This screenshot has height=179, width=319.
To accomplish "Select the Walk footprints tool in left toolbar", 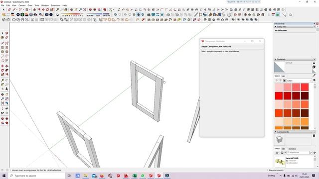I will [x=2, y=113].
